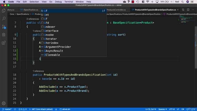
Task: Choose 'ifd' snippet suggestion
Action: point(74,23)
